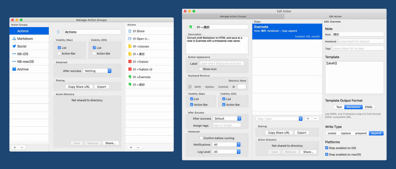Screen dimensions: 396x169
Task: Click Export button in Manage Action Groups
Action: 102,87
